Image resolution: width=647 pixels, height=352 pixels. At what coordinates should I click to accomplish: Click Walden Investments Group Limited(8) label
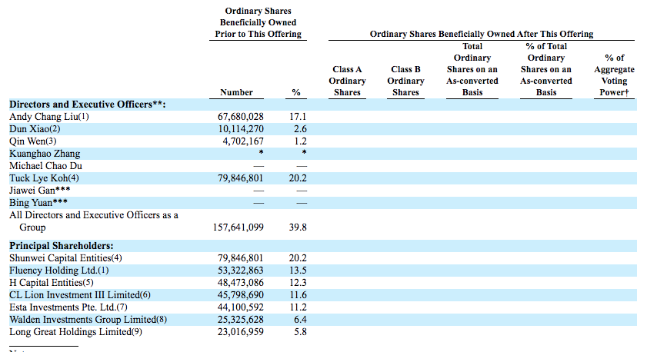point(88,320)
